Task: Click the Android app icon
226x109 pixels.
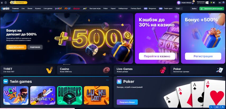Action: pyautogui.click(x=211, y=3)
